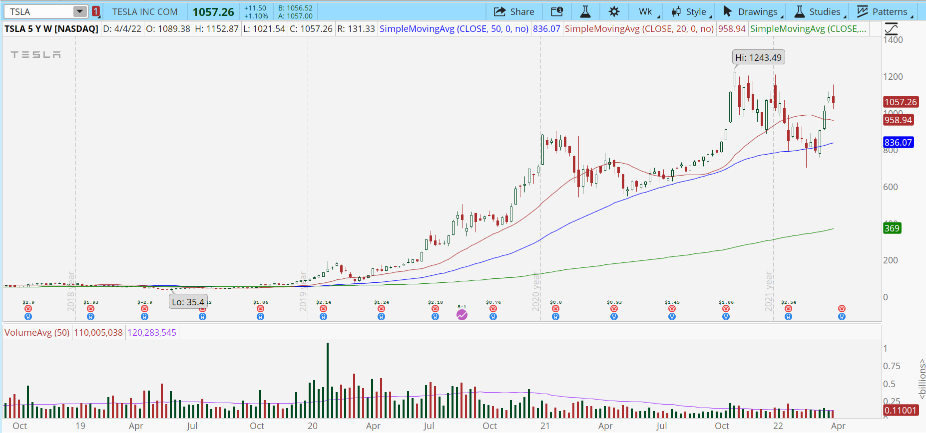Open chart settings gear icon
Viewport: 926px width, 433px height.
tap(614, 11)
